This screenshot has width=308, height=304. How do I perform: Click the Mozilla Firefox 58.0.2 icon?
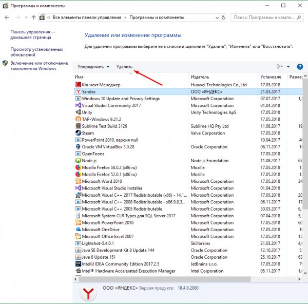(x=78, y=167)
